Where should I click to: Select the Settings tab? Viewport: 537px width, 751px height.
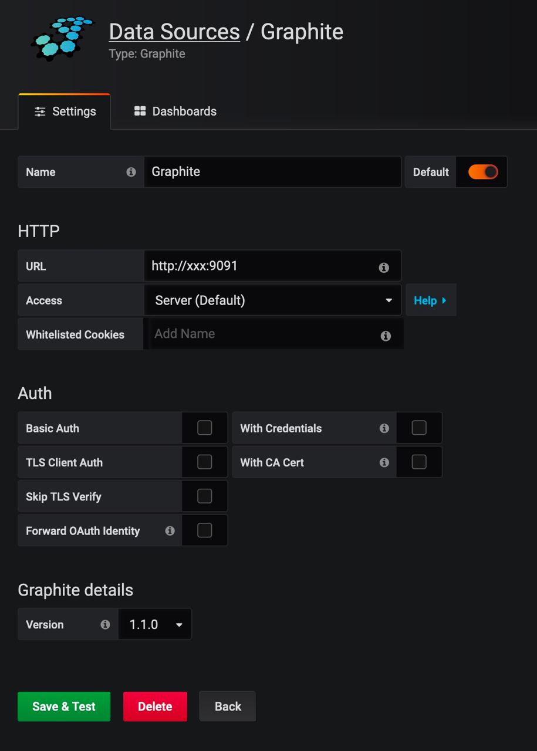click(x=65, y=111)
